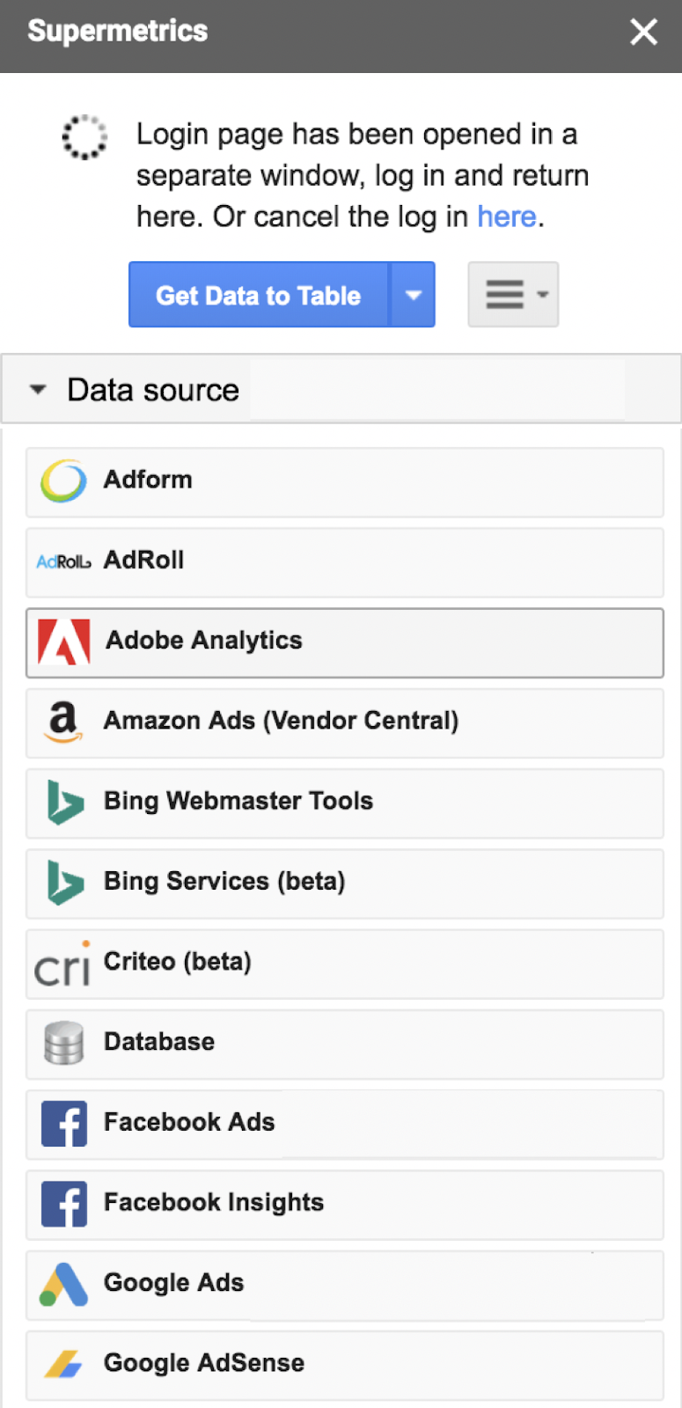Open the Get Data to Table dropdown arrow
Image resolution: width=682 pixels, height=1408 pixels.
coord(413,295)
